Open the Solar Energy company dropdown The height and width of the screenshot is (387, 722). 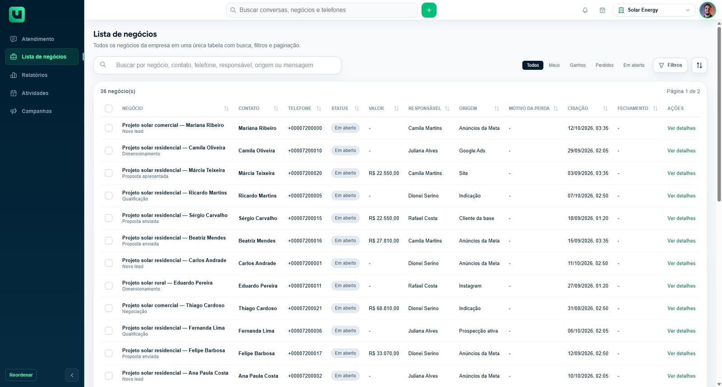pyautogui.click(x=654, y=10)
